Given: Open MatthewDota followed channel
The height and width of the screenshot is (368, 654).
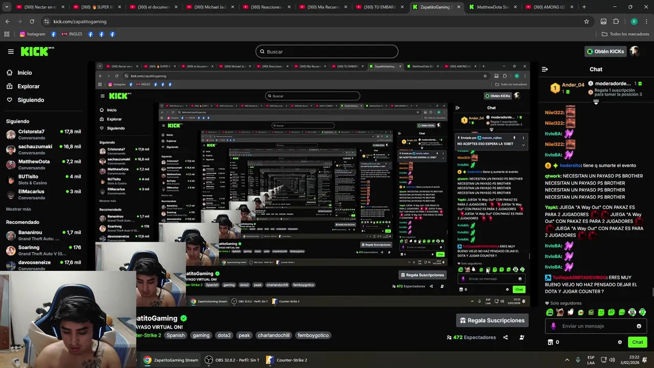Looking at the screenshot, I should (x=43, y=165).
